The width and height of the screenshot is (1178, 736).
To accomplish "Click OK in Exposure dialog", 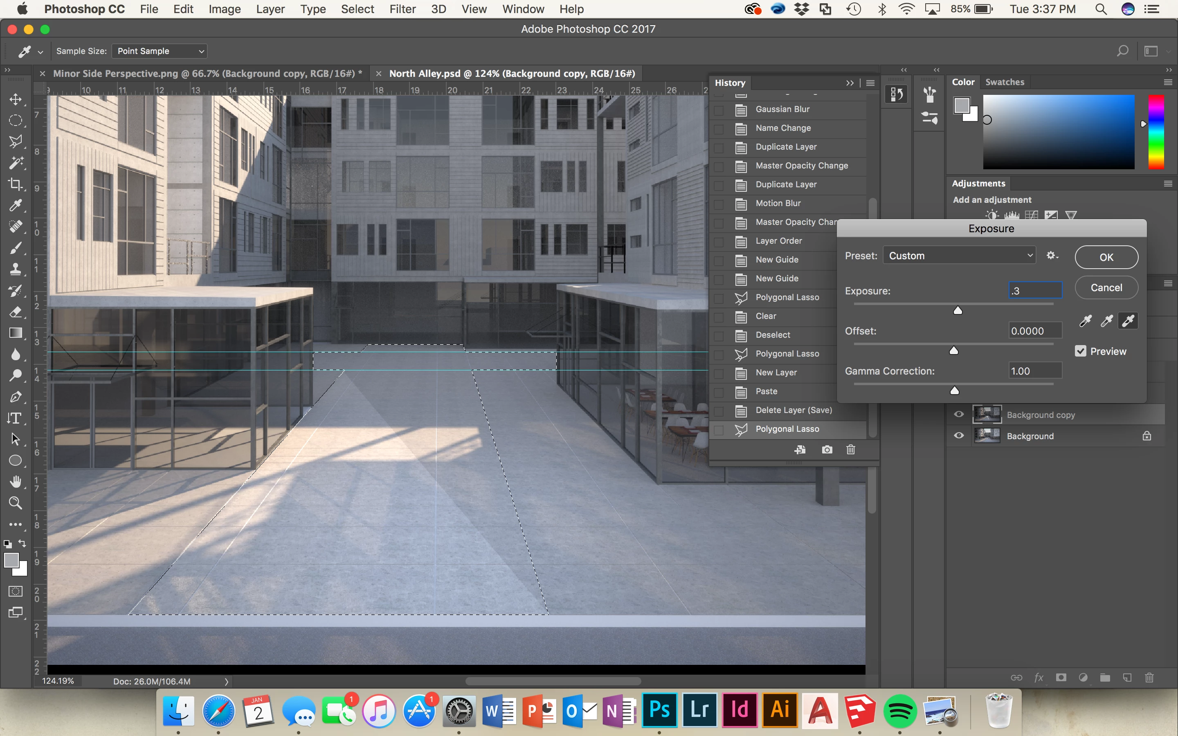I will tap(1106, 257).
